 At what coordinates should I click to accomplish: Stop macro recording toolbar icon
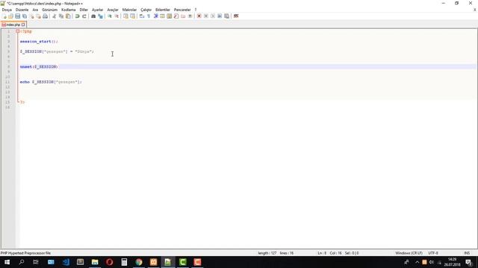point(206,16)
